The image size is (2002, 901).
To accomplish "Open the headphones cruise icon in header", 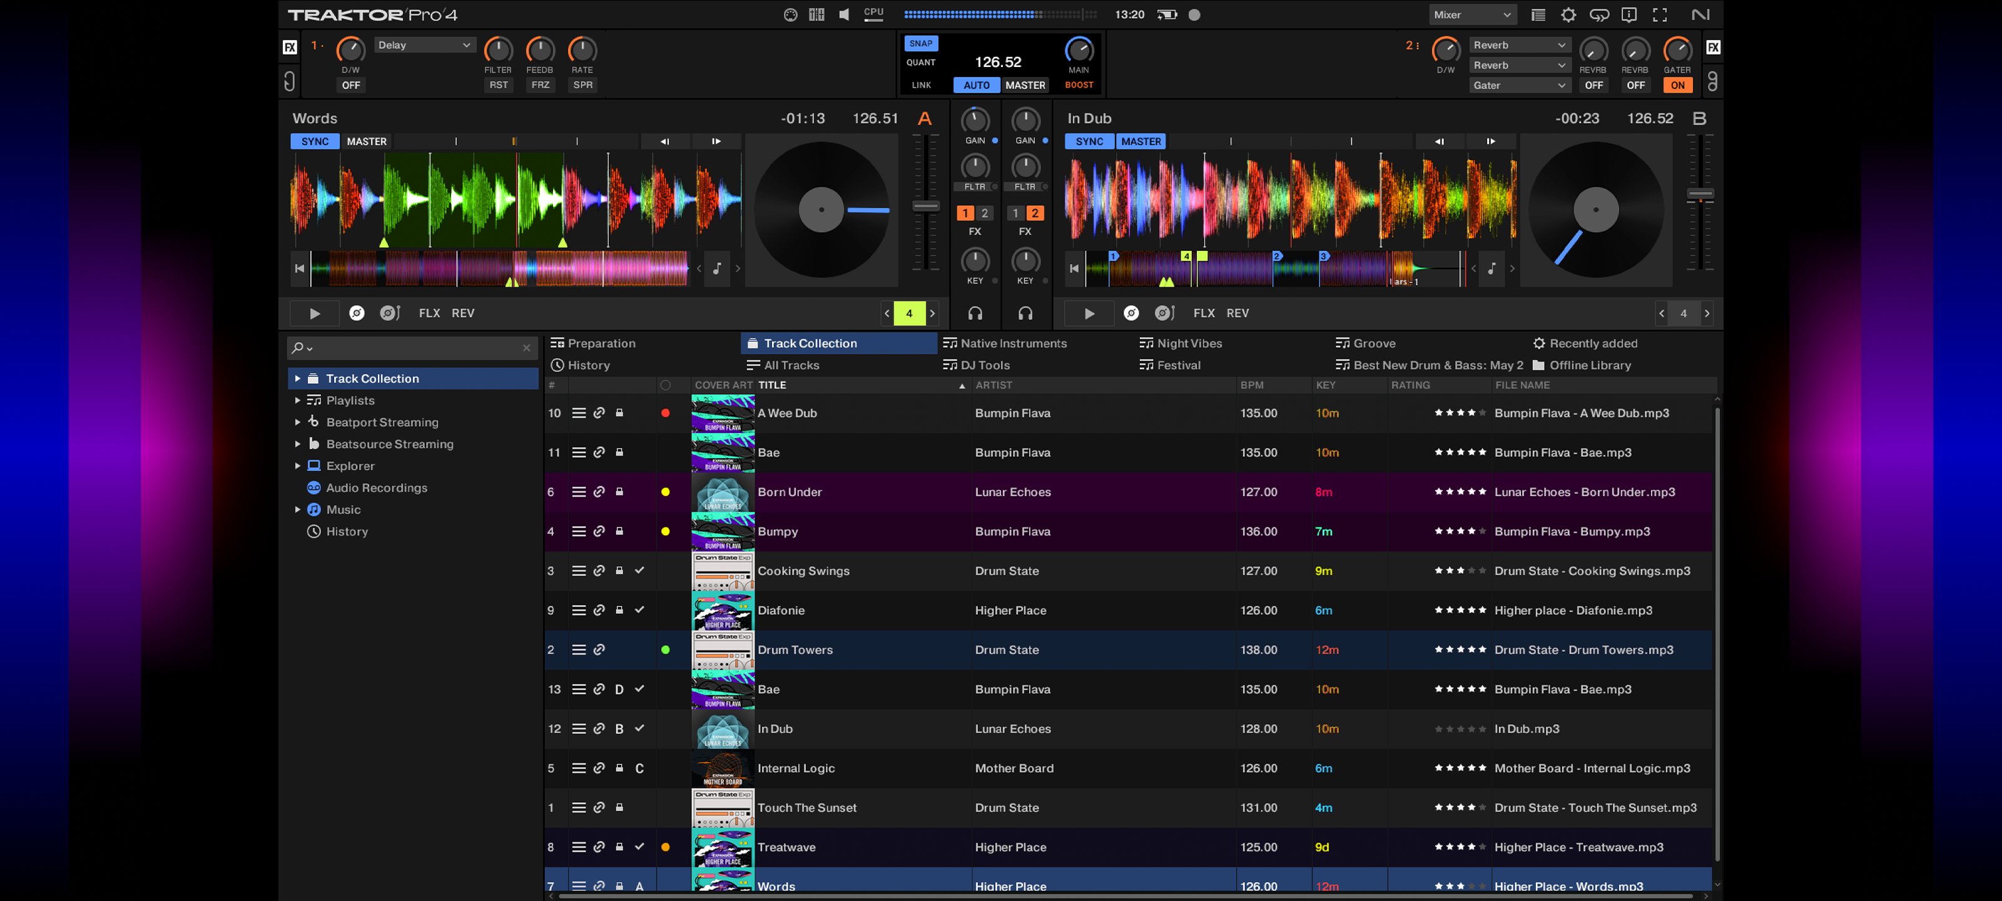I will 1598,15.
